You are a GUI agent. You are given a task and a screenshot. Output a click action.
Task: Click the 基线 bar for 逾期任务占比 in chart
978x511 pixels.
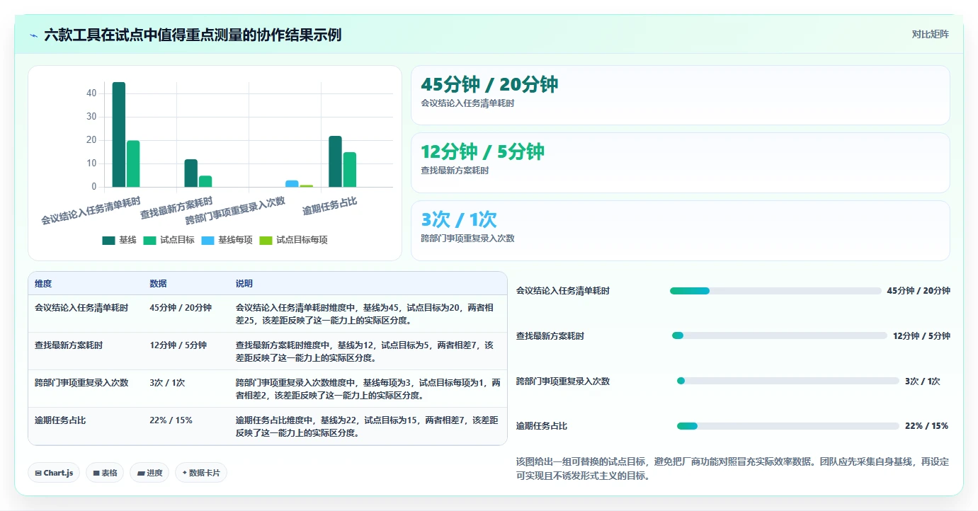[335, 161]
